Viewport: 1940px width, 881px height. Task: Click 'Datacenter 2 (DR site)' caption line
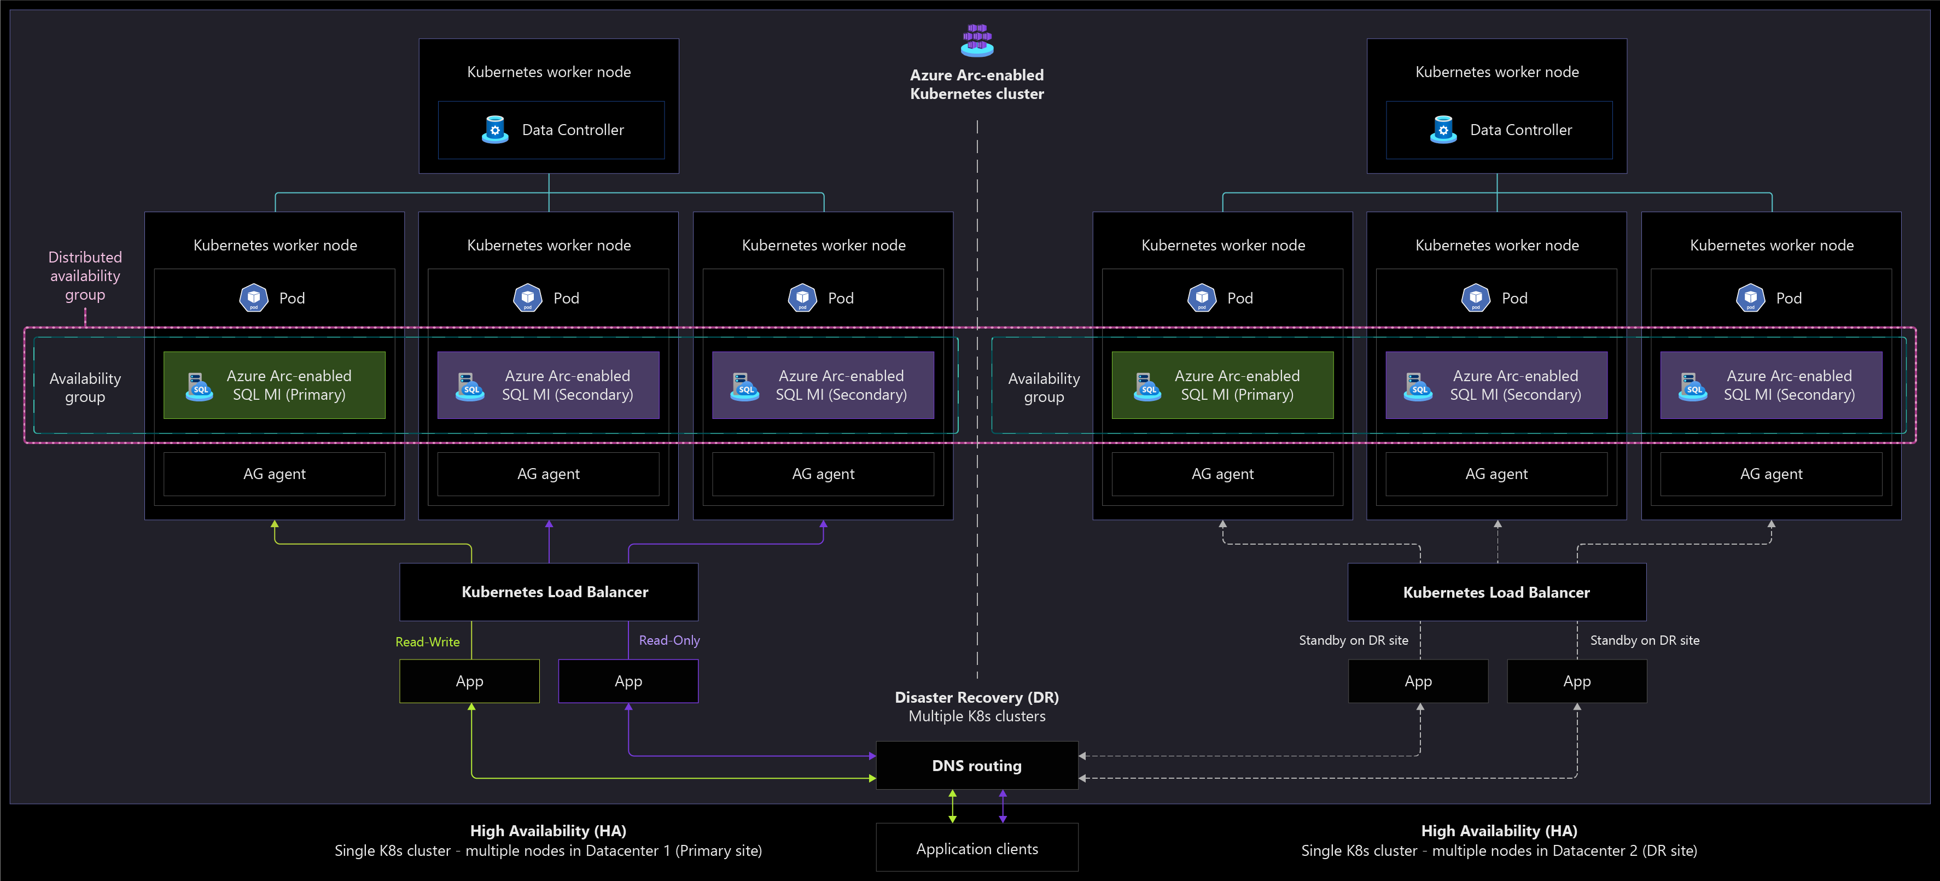(1499, 850)
